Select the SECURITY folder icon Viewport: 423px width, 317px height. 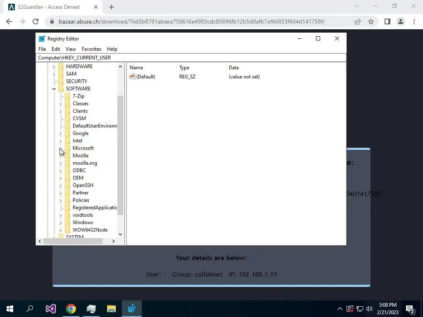click(x=61, y=81)
